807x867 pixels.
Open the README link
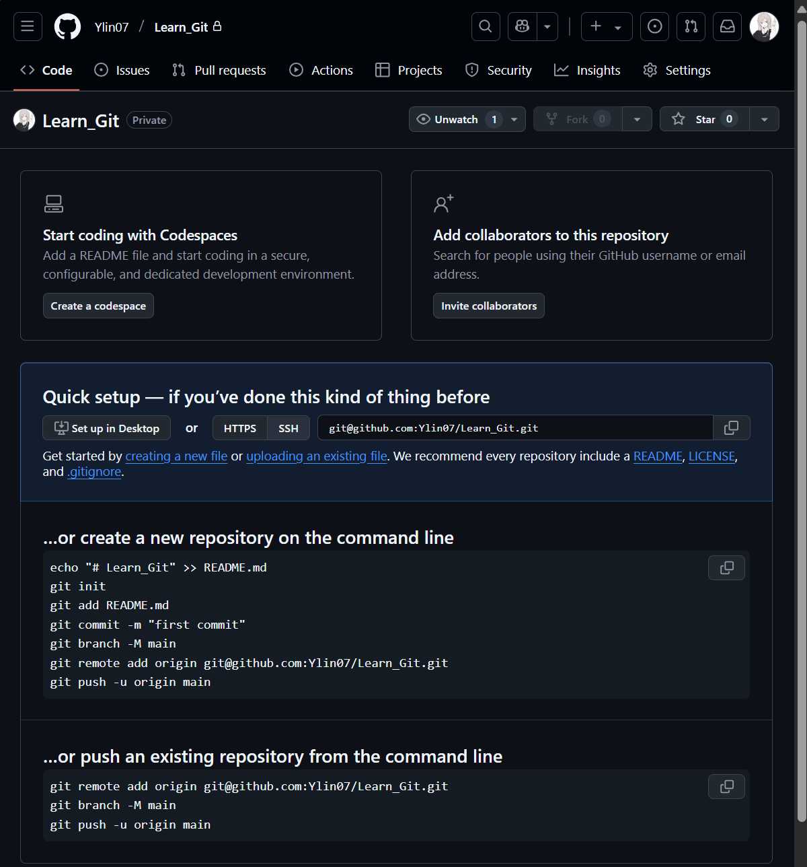658,456
